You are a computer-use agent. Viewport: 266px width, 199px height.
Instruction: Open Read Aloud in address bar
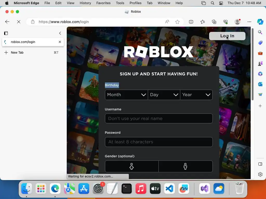(x=167, y=22)
